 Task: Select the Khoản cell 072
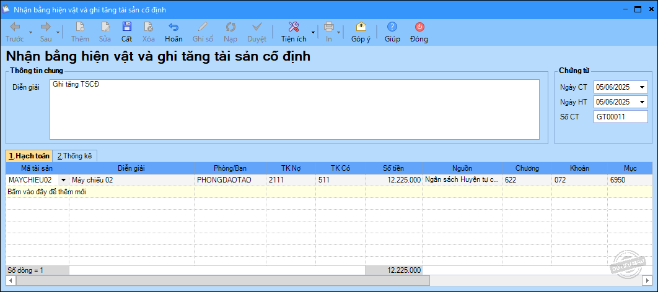(x=579, y=180)
